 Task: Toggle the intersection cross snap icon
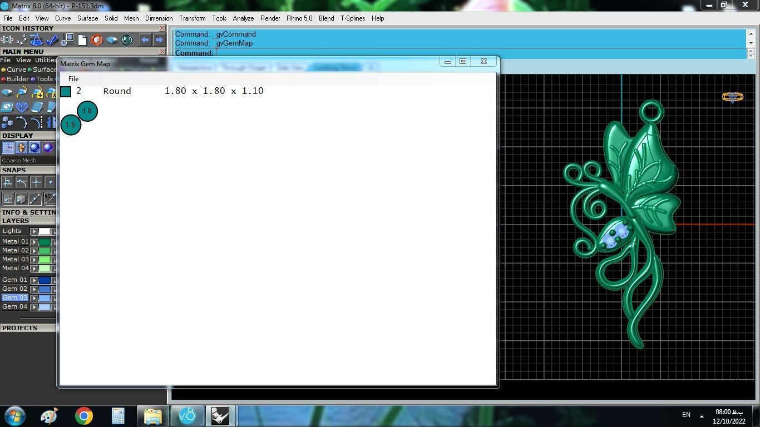coord(36,182)
